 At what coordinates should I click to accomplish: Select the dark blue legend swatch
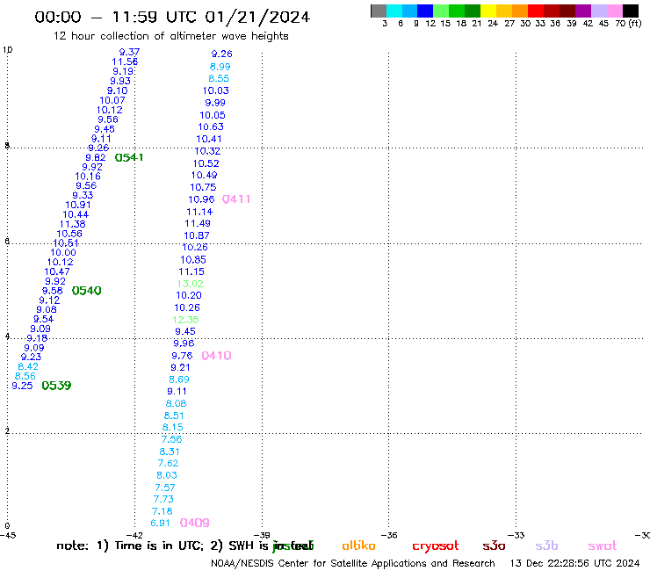coord(425,11)
